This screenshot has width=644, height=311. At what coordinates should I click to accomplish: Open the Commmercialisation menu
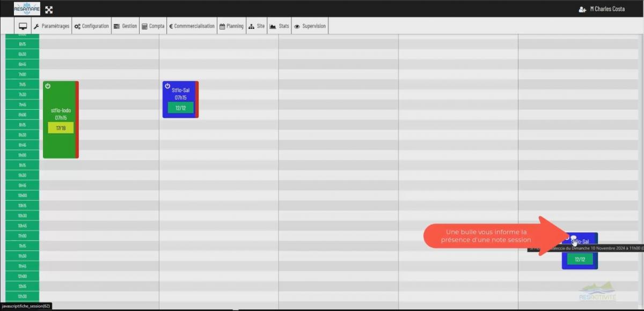coord(192,26)
